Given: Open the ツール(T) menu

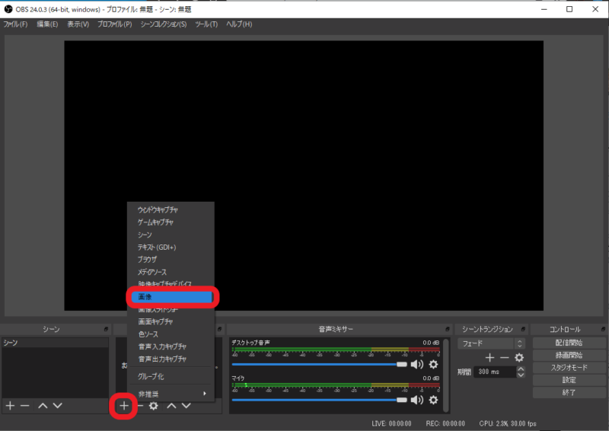Looking at the screenshot, I should tap(206, 24).
